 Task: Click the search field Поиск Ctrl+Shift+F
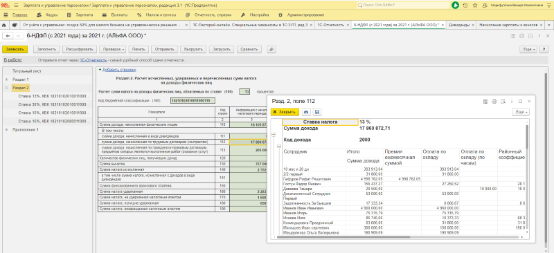[x=402, y=6]
